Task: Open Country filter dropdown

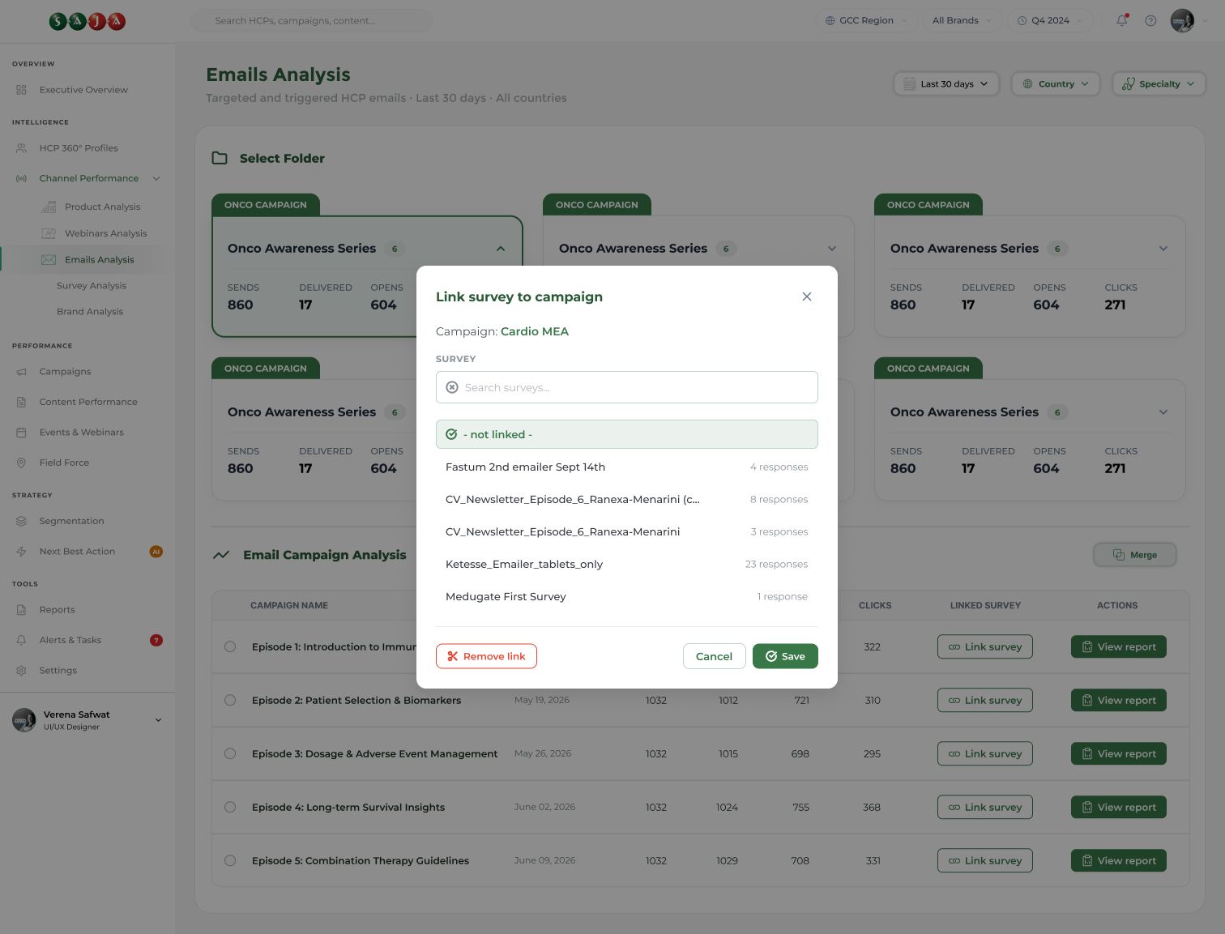Action: click(1056, 84)
